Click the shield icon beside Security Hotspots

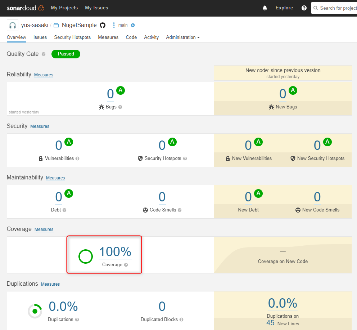pos(140,158)
